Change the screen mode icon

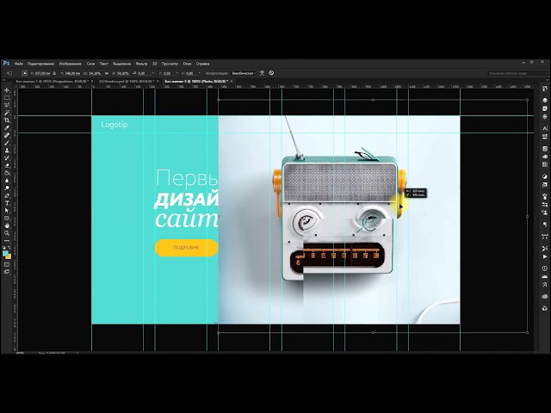[x=7, y=272]
